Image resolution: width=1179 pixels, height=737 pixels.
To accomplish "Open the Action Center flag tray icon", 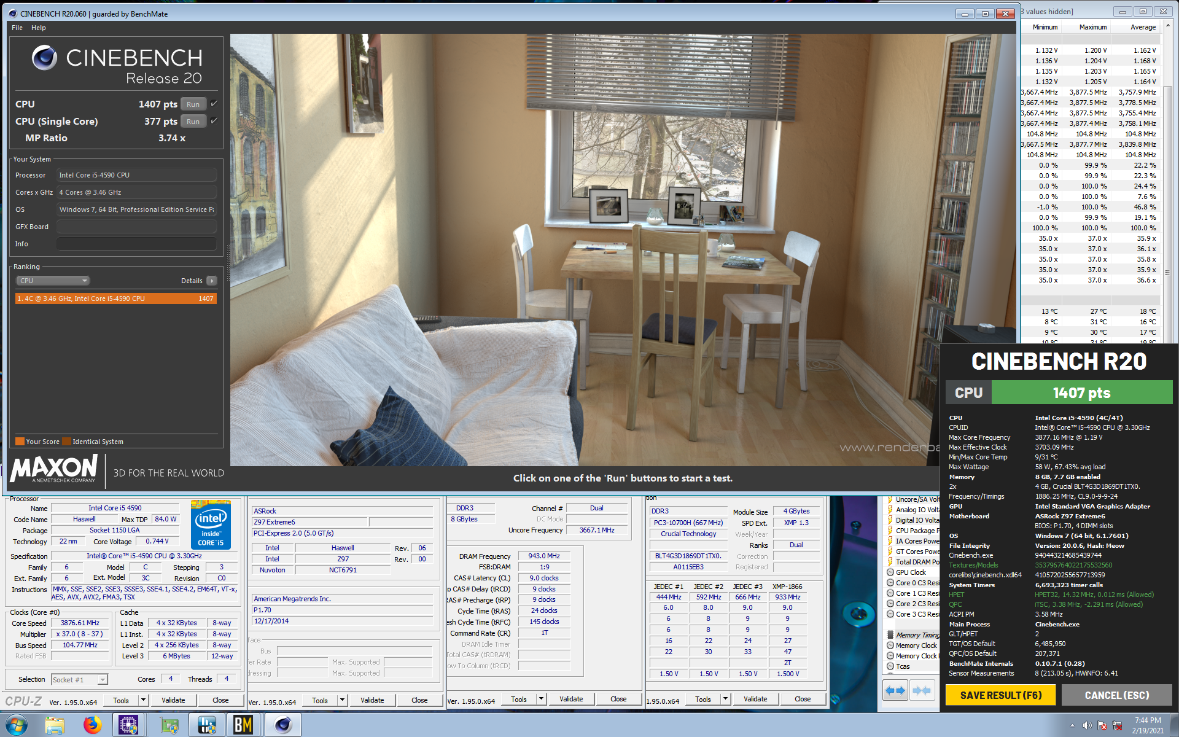I will (1102, 725).
